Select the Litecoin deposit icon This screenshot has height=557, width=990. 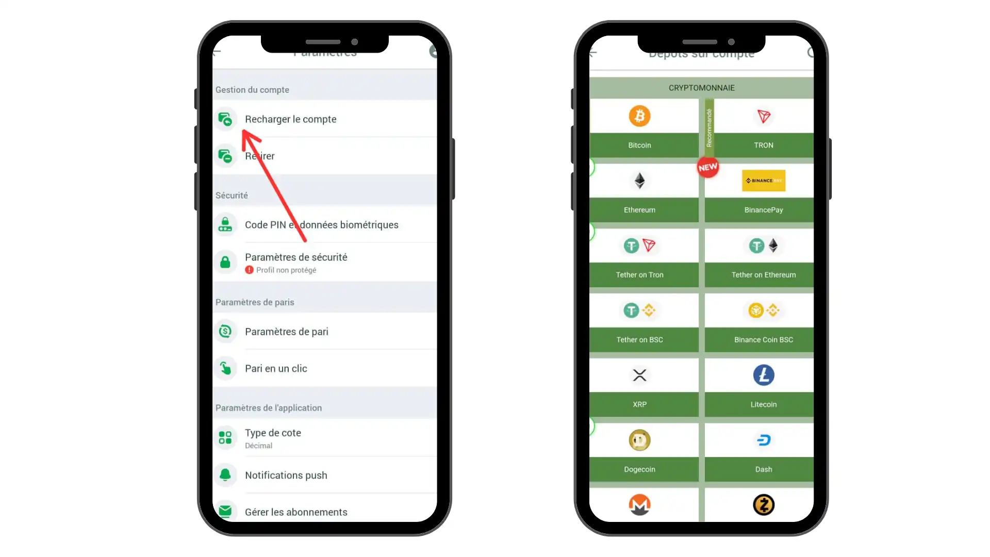tap(764, 375)
